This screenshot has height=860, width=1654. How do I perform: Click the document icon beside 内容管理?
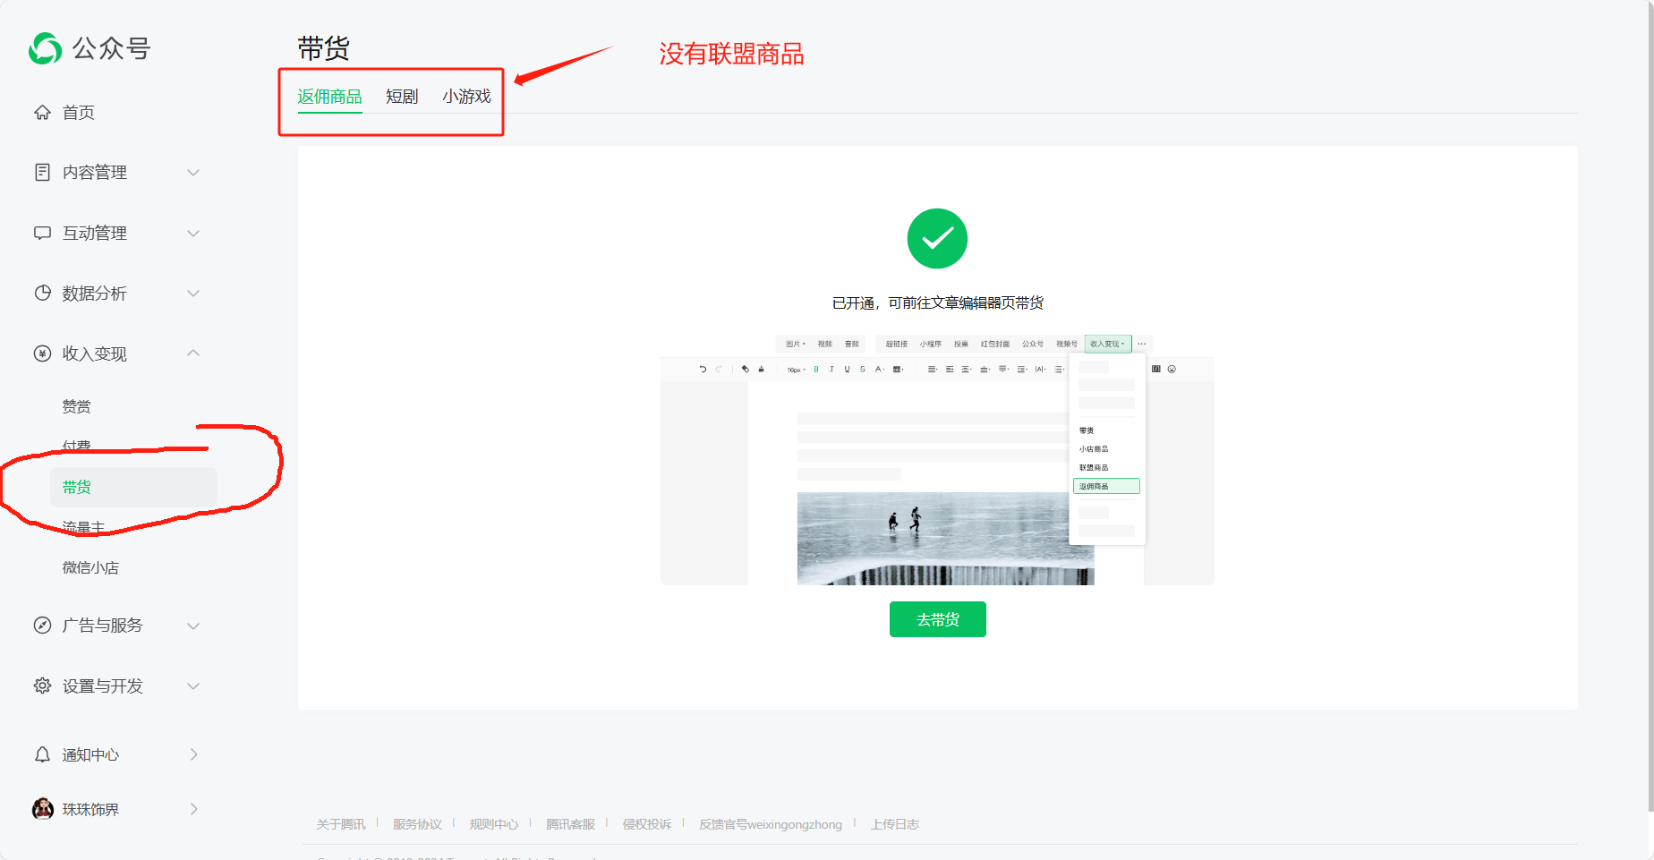pos(42,172)
